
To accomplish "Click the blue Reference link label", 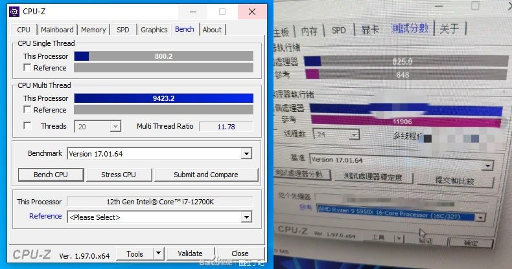I will pos(45,216).
